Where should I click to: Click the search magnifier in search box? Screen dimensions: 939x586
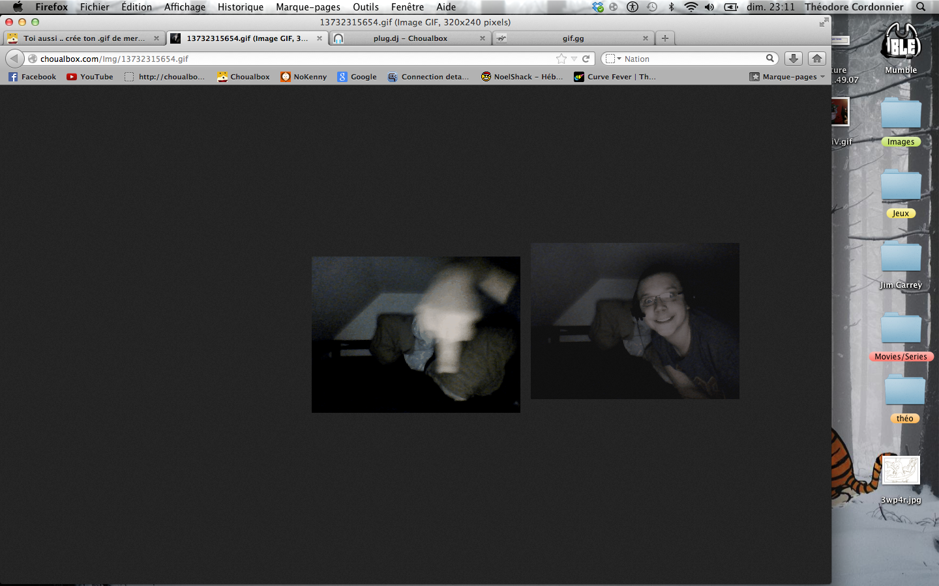click(770, 59)
